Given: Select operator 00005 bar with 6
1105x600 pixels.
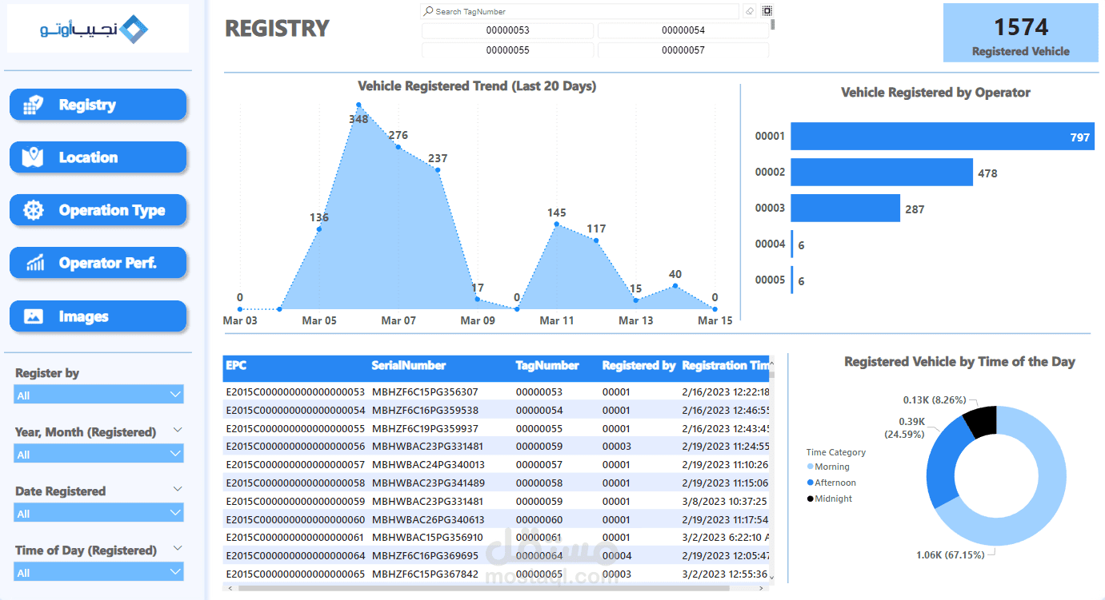Looking at the screenshot, I should tap(792, 280).
